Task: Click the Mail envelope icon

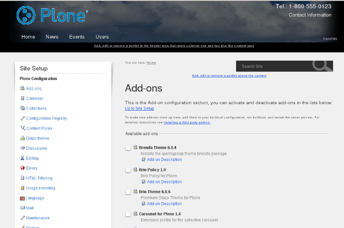Action: (x=22, y=208)
